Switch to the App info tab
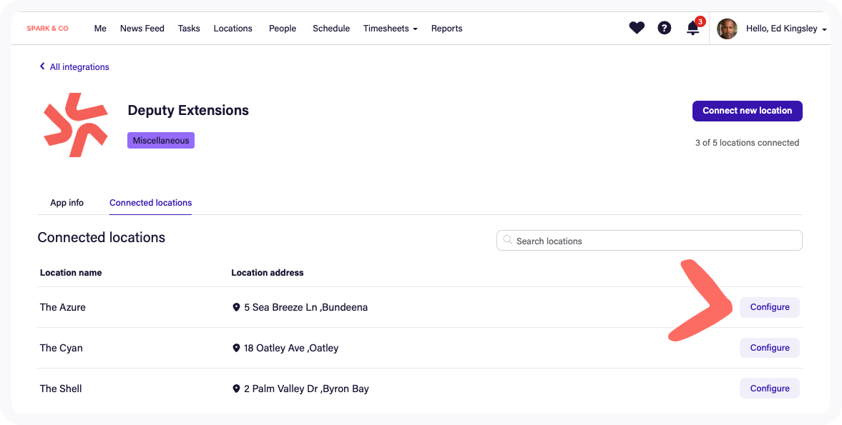The width and height of the screenshot is (842, 425). pos(67,203)
